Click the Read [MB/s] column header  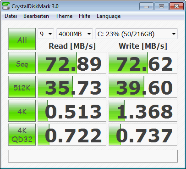[72, 46]
